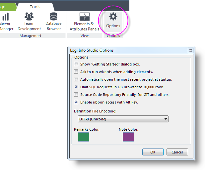The height and width of the screenshot is (170, 205).
Task: Pick a new Remarks Color green swatch
Action: tap(84, 137)
